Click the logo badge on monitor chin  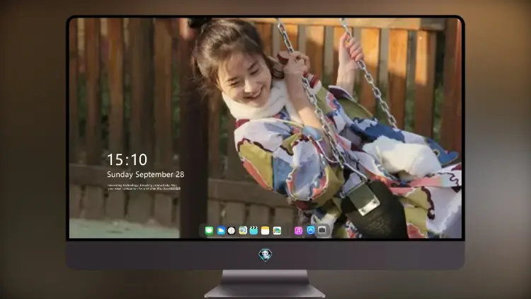(x=265, y=254)
